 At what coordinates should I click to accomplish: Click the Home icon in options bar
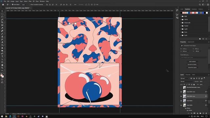3,5
